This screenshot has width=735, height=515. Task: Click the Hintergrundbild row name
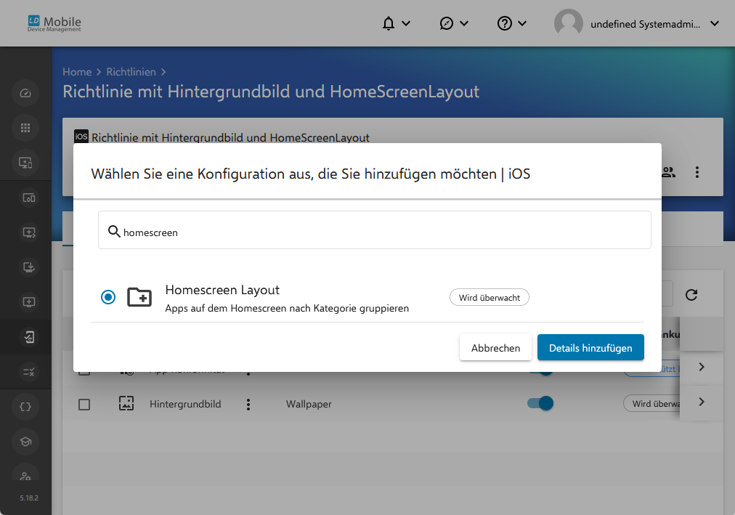pos(185,404)
